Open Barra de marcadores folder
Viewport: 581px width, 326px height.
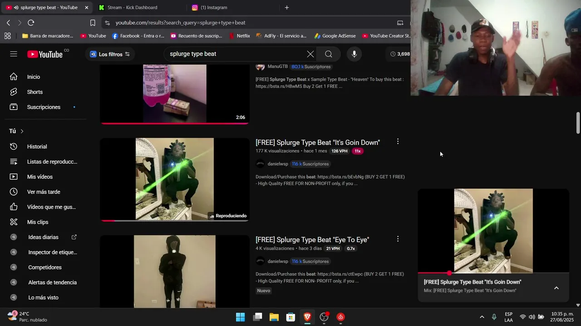point(48,36)
